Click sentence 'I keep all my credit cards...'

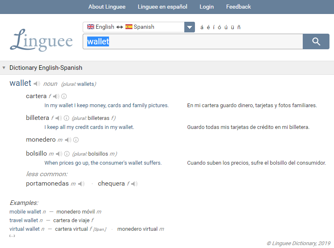[x=89, y=127]
